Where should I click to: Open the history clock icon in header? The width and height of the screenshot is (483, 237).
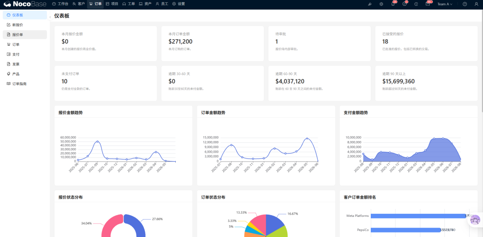tap(416, 4)
